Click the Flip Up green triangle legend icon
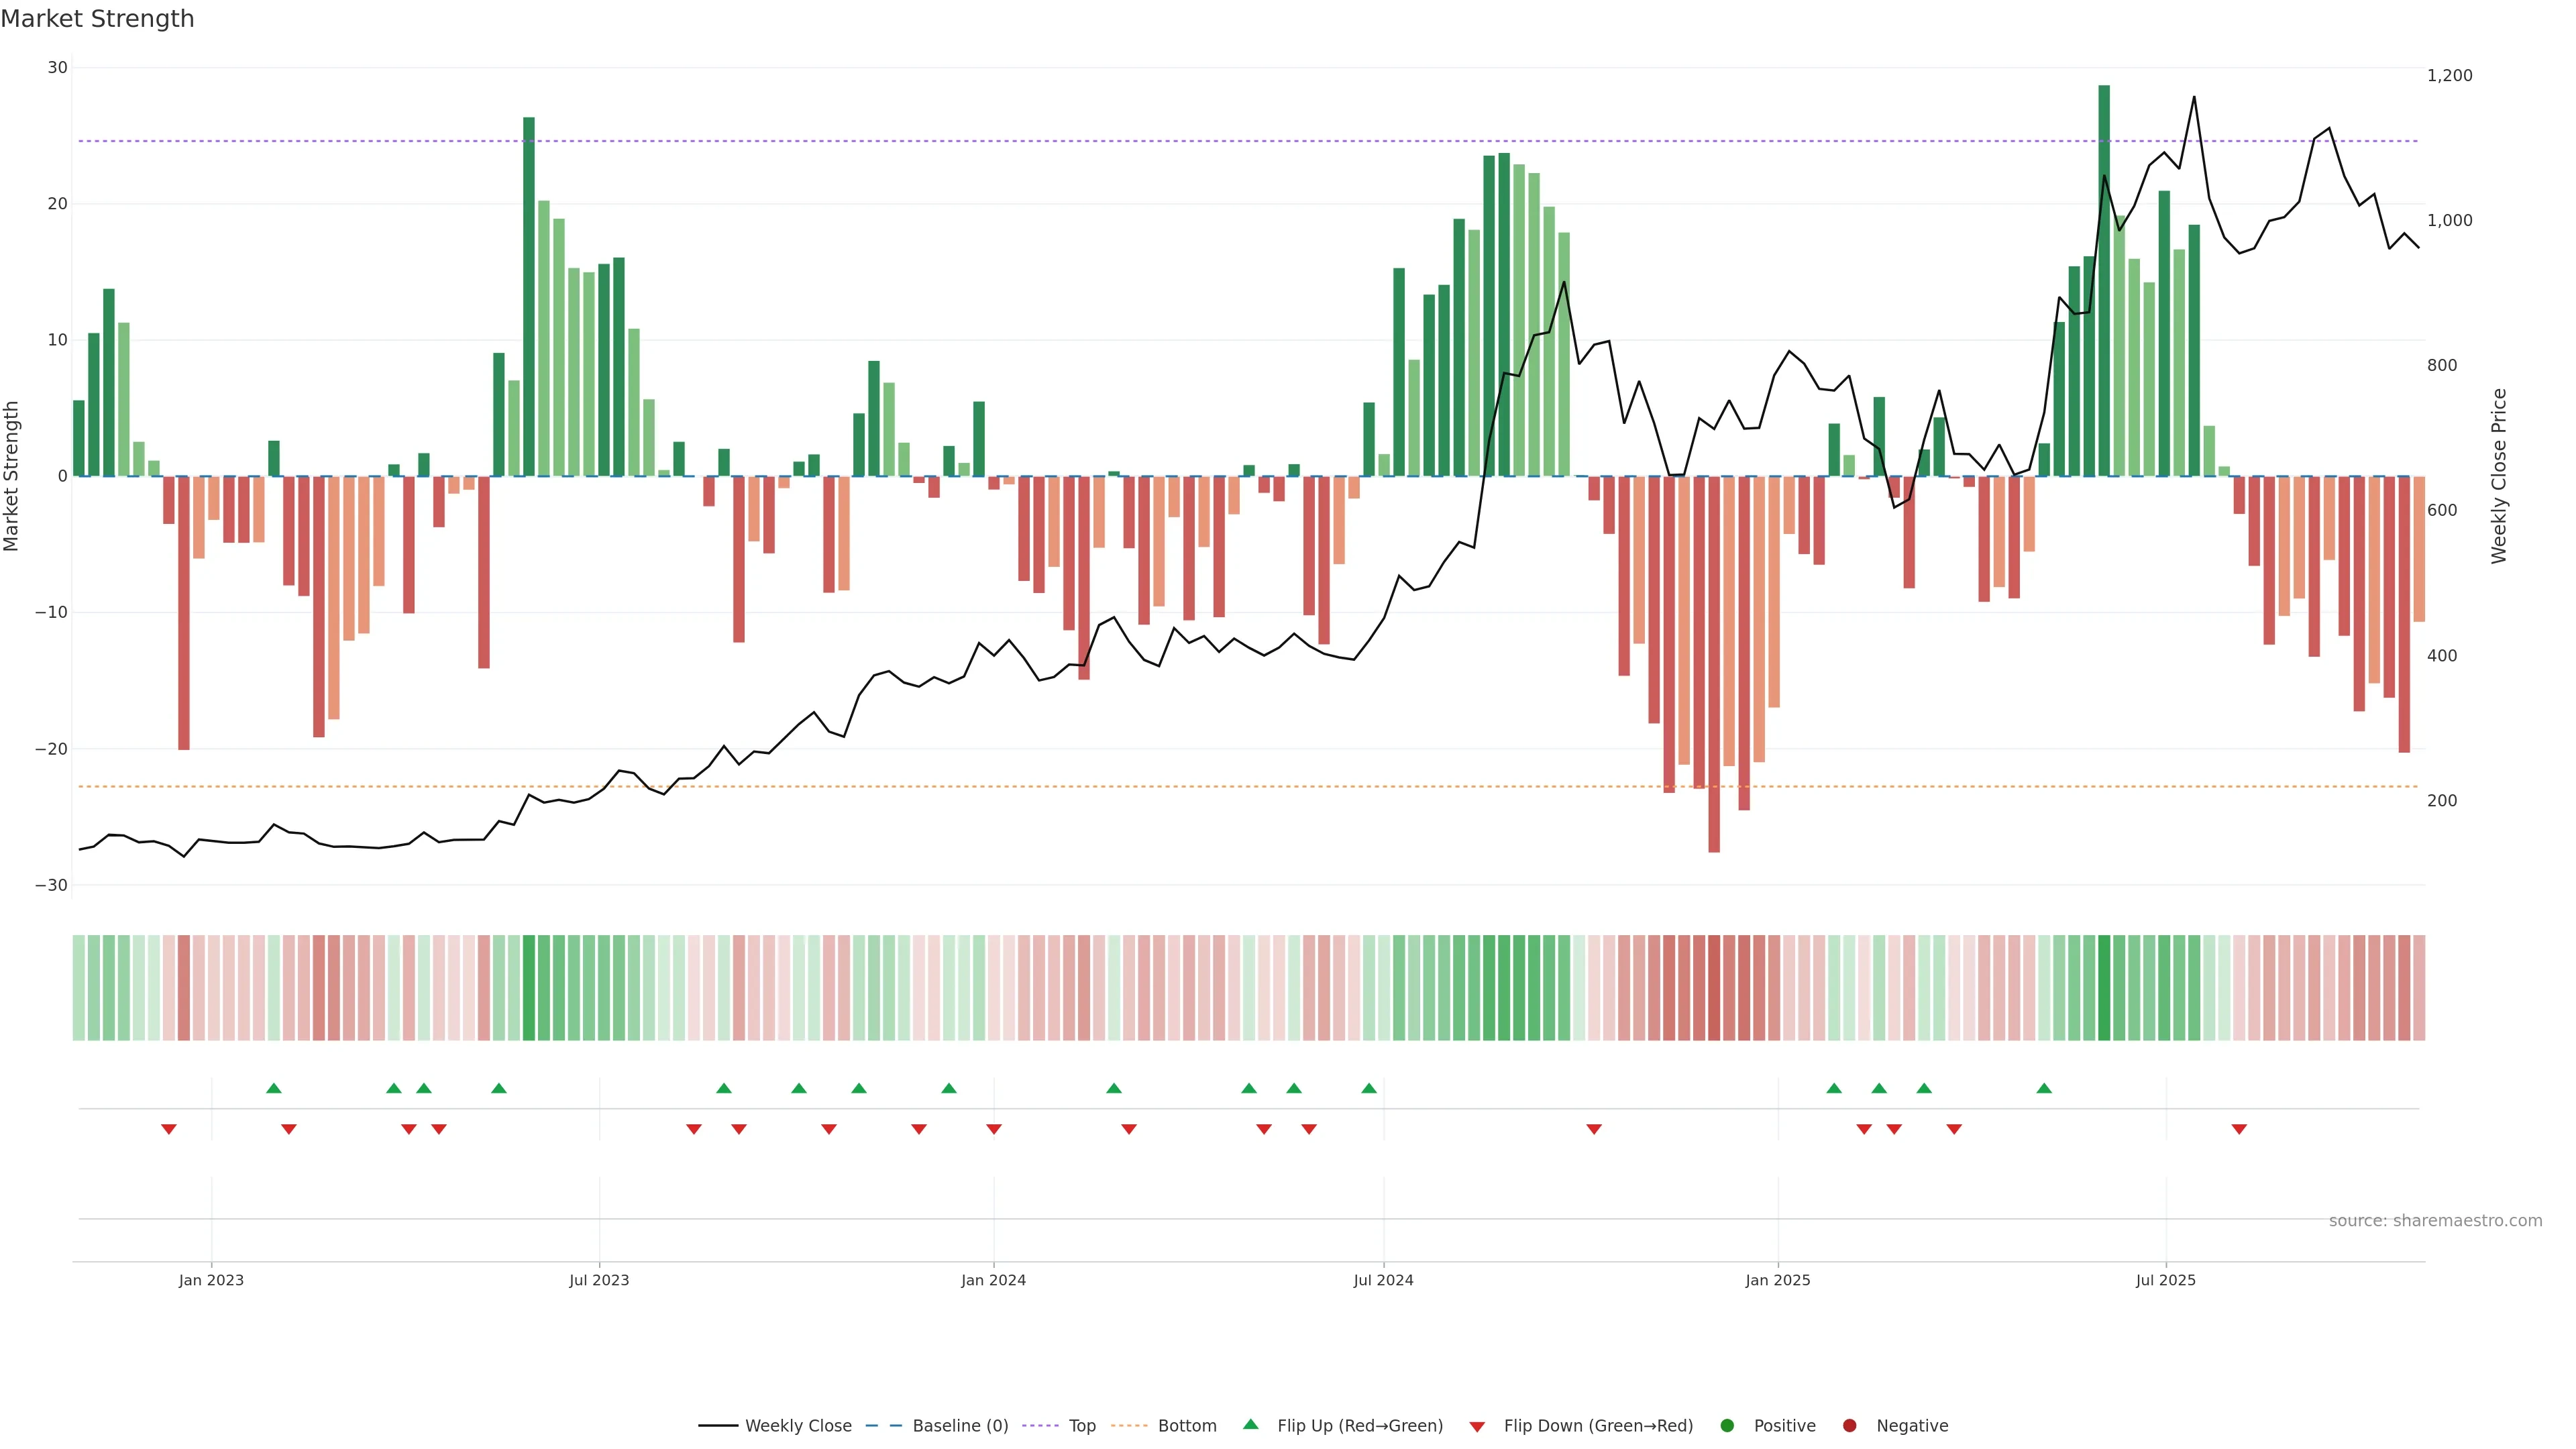This screenshot has width=2576, height=1449. click(1250, 1425)
